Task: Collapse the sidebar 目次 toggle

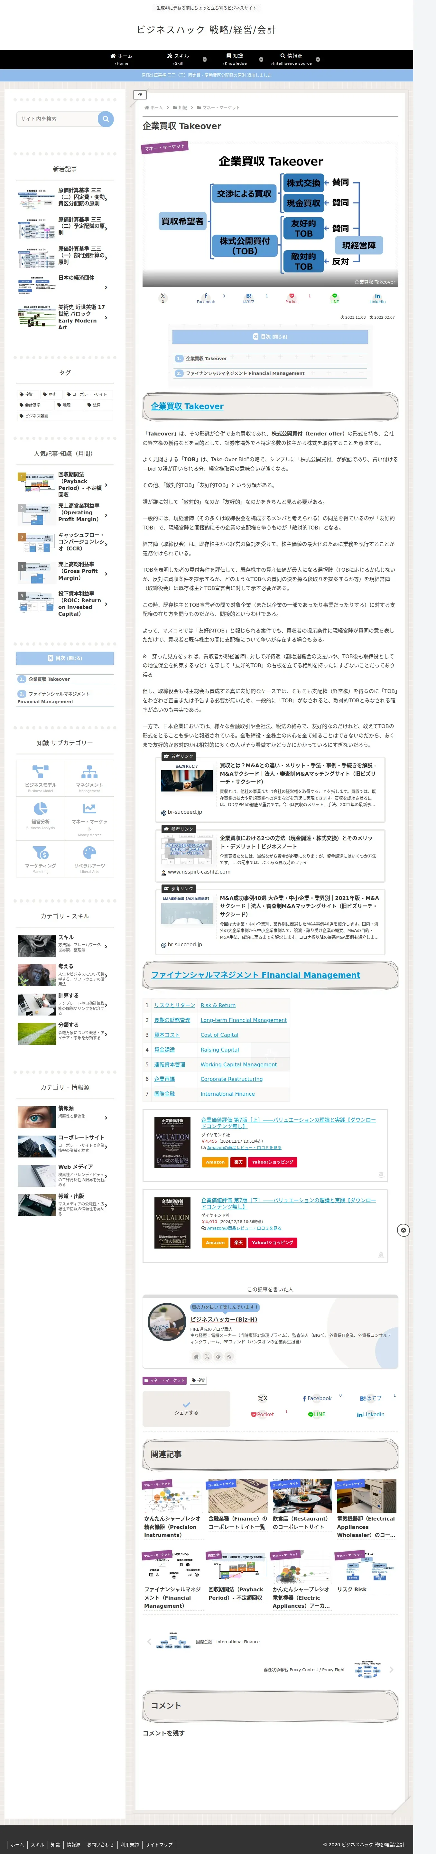Action: click(65, 658)
